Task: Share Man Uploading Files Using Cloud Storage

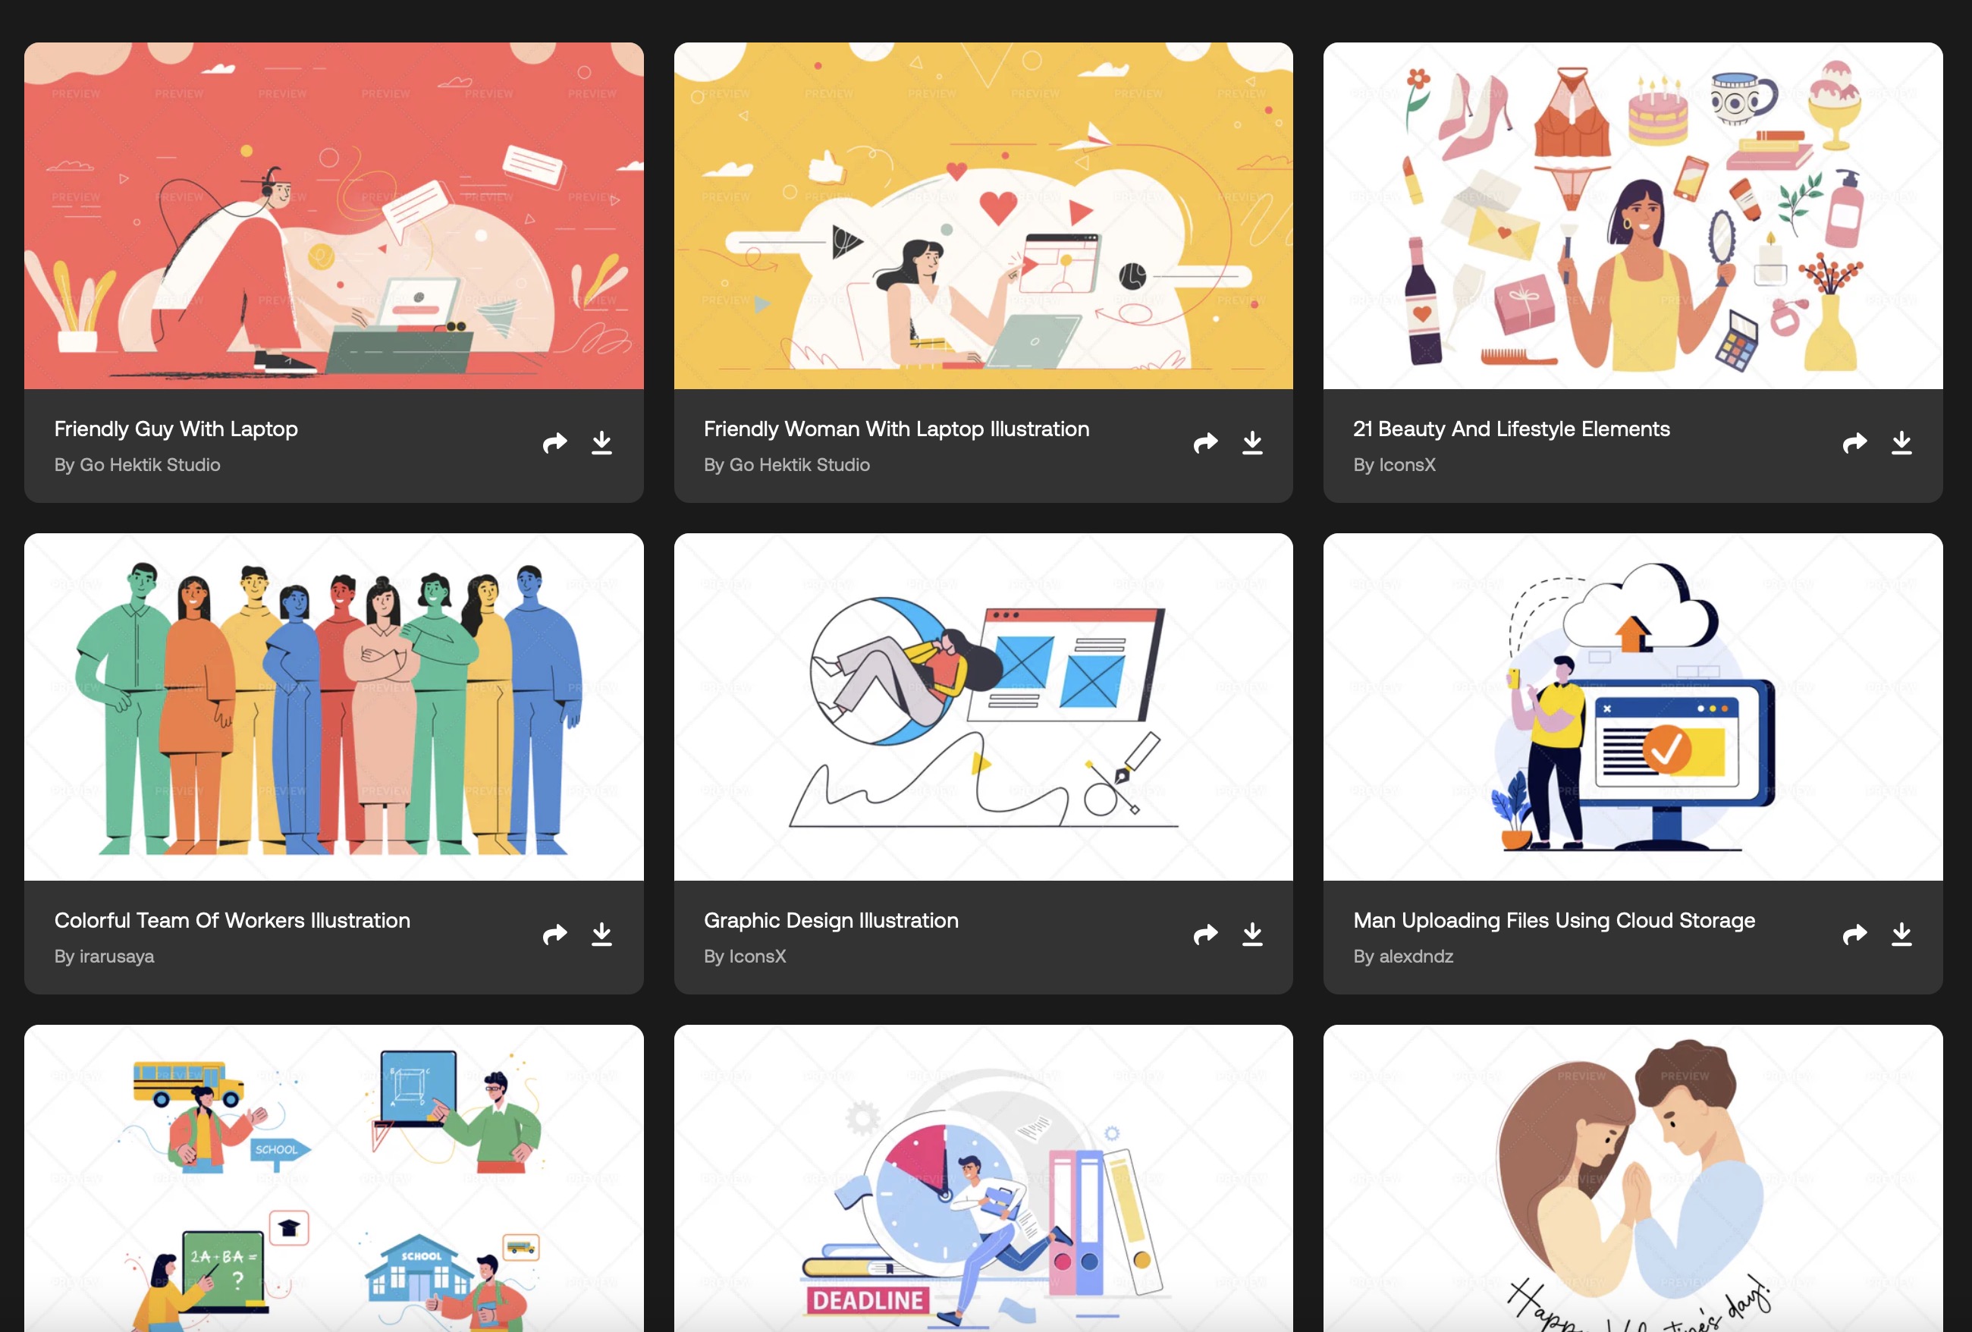Action: (x=1854, y=934)
